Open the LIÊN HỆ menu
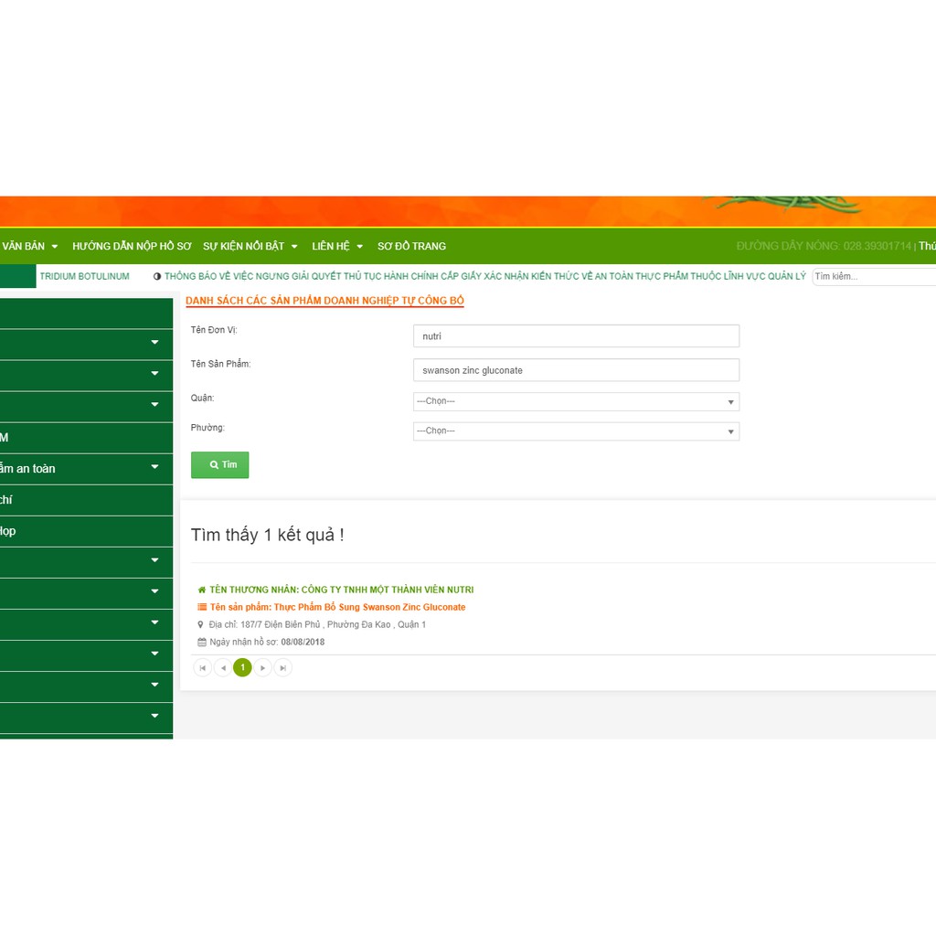Screen dimensions: 936x936 (336, 246)
